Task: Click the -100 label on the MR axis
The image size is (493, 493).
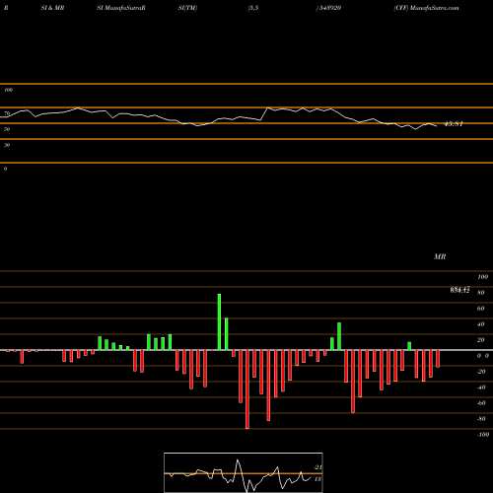Action: [483, 435]
